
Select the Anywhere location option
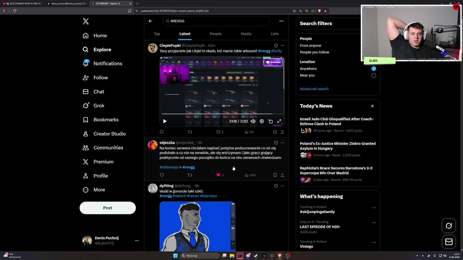(x=374, y=69)
